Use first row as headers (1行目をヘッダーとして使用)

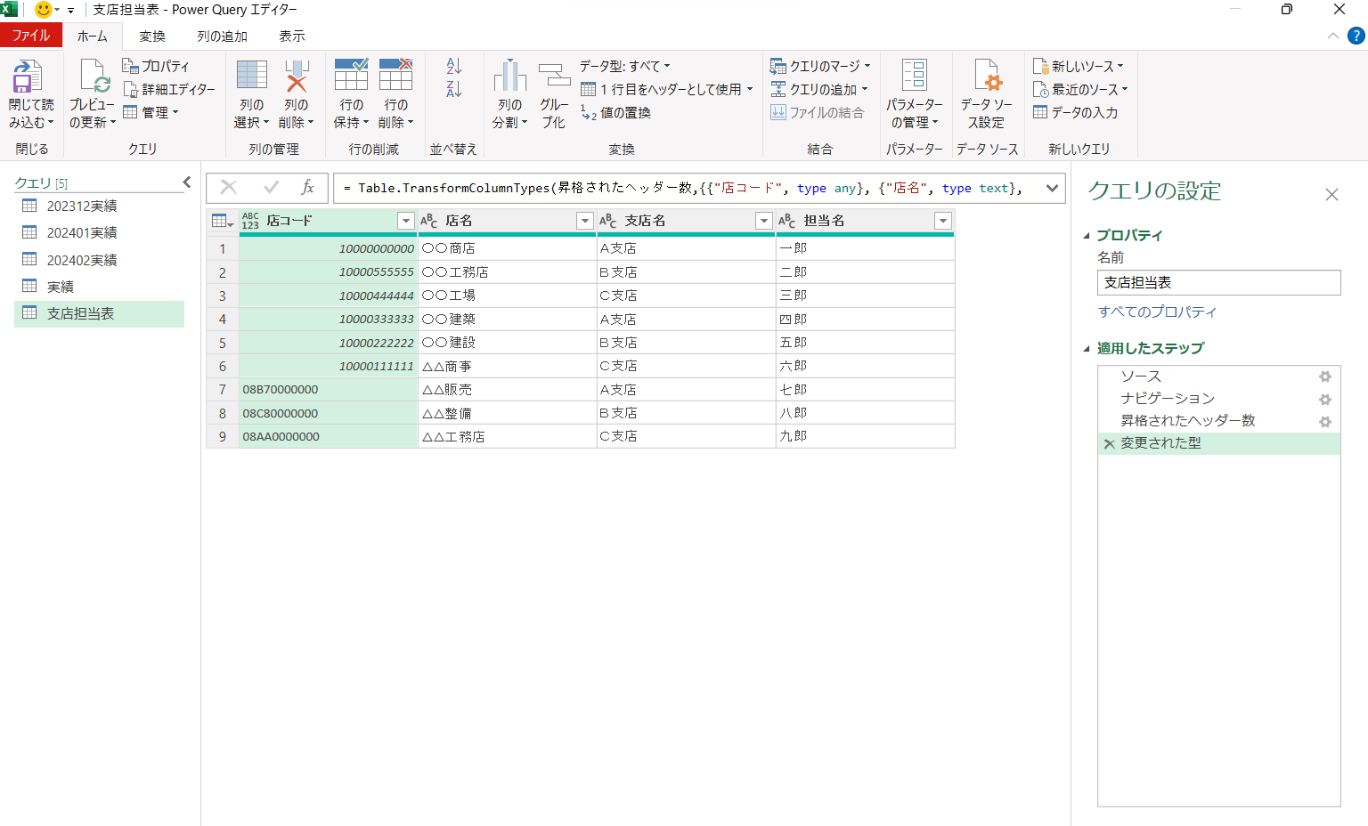[666, 89]
